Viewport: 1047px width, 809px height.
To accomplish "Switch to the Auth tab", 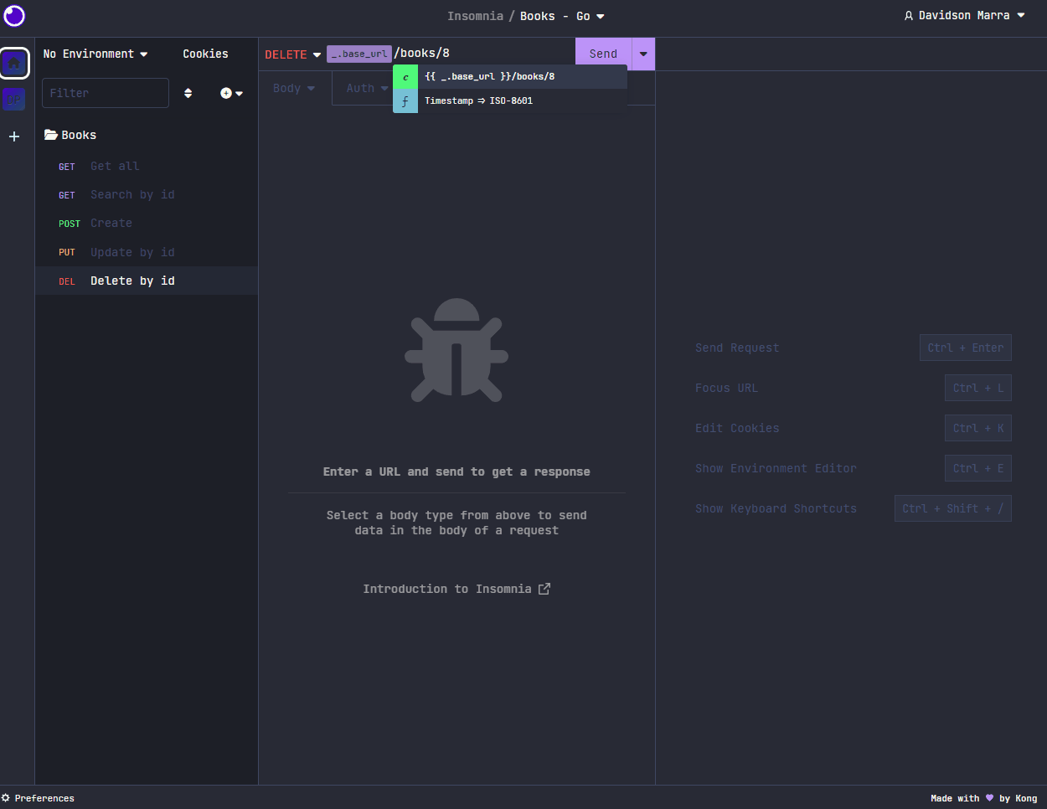I will coord(365,88).
